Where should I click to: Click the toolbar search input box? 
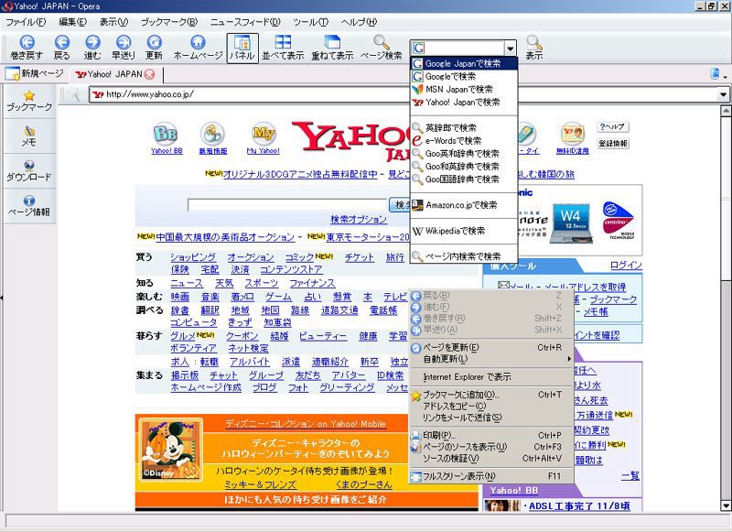pyautogui.click(x=464, y=49)
